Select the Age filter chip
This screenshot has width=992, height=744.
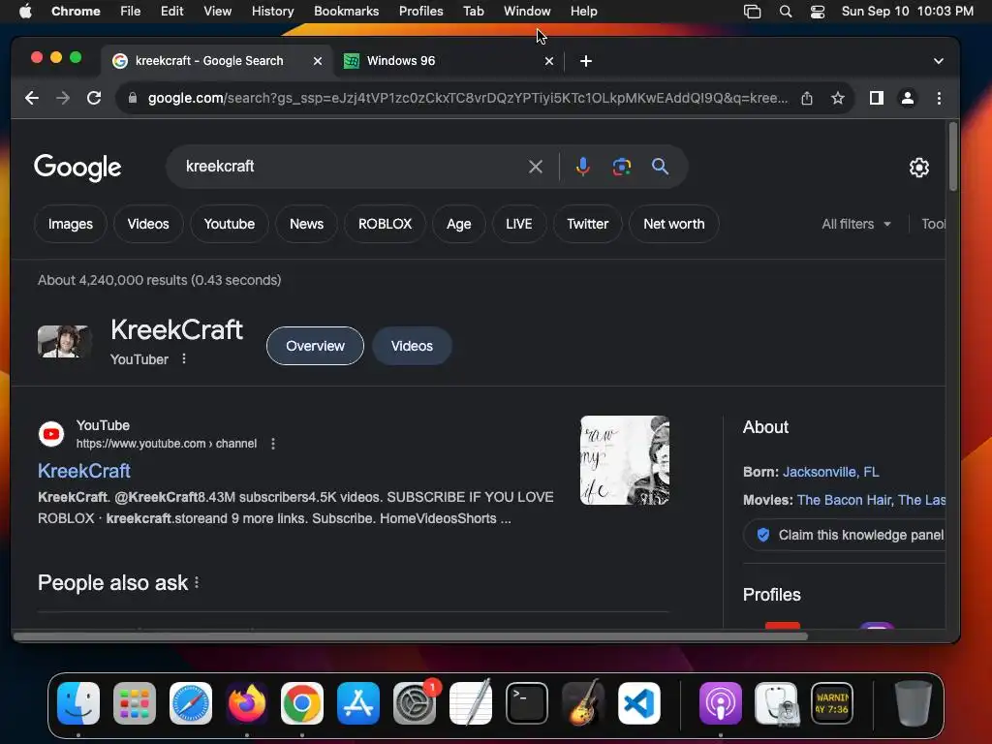coord(458,224)
